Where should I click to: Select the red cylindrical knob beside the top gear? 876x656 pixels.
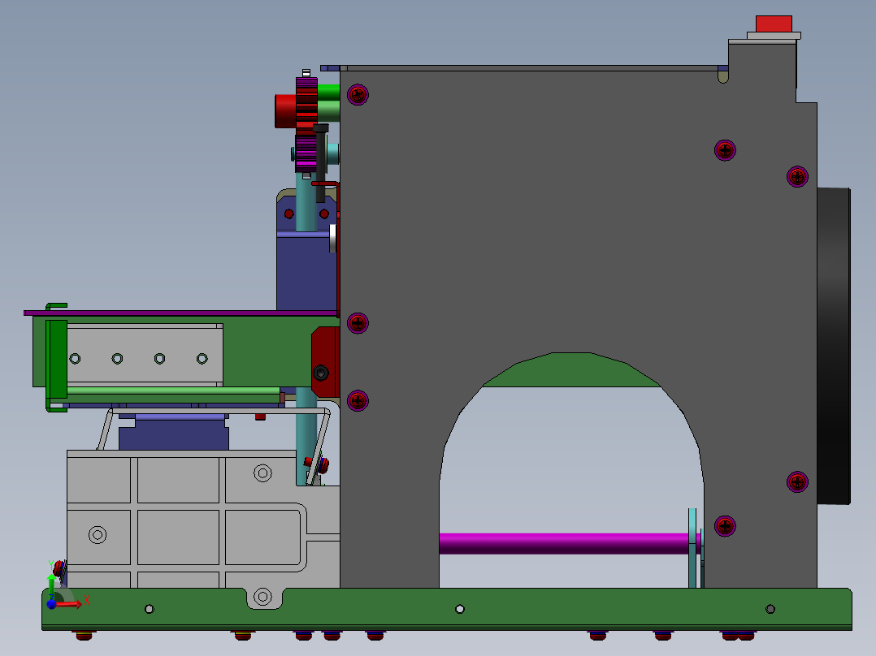point(285,110)
